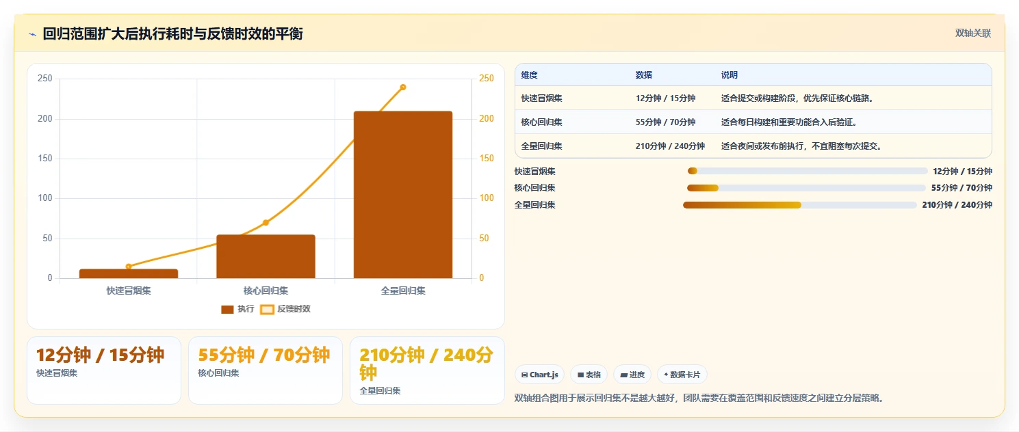The image size is (1019, 432).
Task: Toggle the 执行 legend color box
Action: [x=227, y=310]
